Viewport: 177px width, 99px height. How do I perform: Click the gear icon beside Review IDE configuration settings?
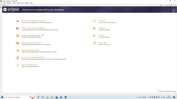18,21
